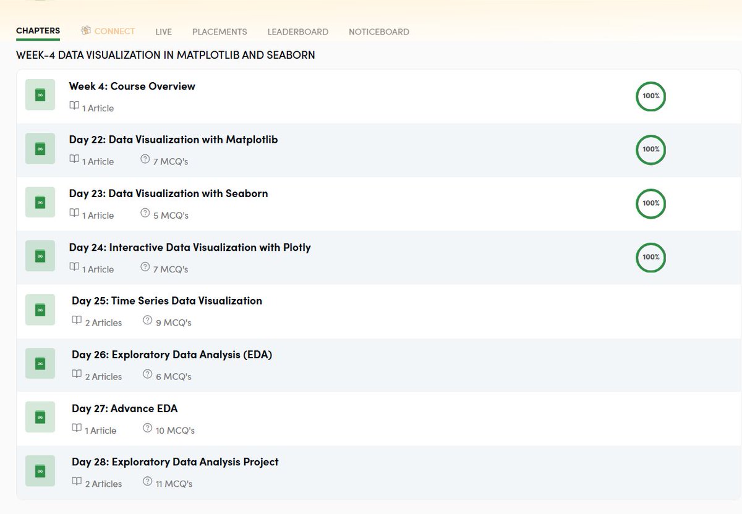
Task: Click the articles icon under Day 26
Action: tap(77, 375)
